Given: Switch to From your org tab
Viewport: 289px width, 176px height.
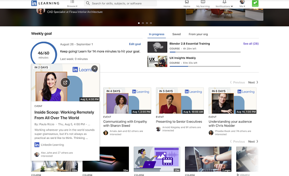Looking at the screenshot, I should click(198, 34).
